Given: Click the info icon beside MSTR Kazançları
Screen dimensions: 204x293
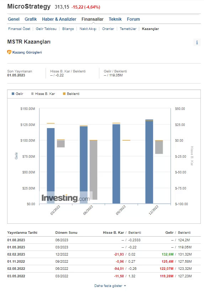Looking at the screenshot, I should coord(197,42).
